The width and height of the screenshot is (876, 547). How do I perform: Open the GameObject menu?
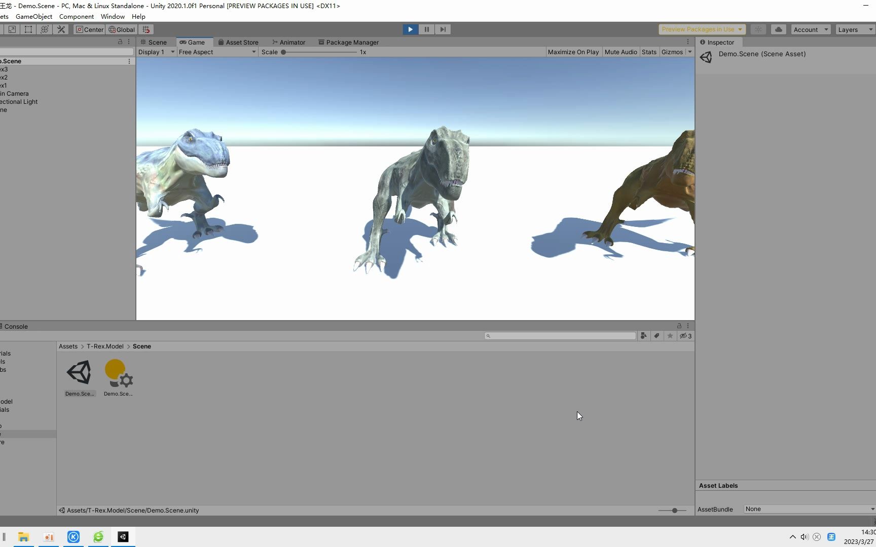[34, 16]
